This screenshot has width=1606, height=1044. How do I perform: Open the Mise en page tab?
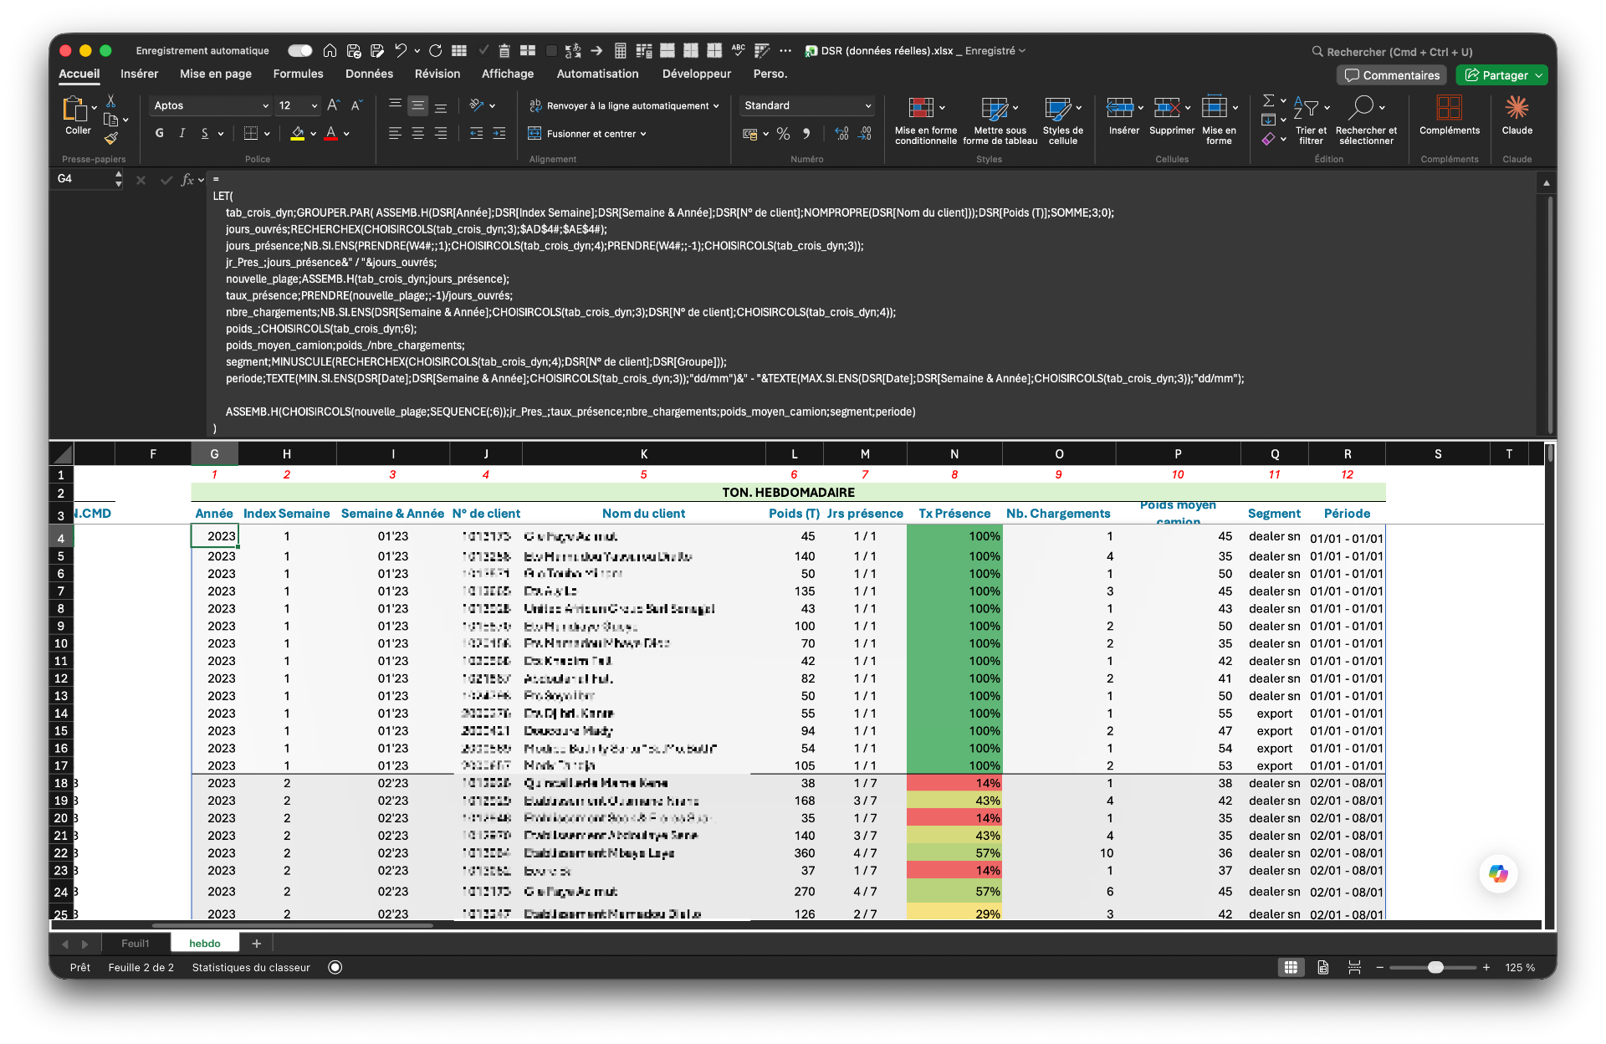[x=216, y=74]
